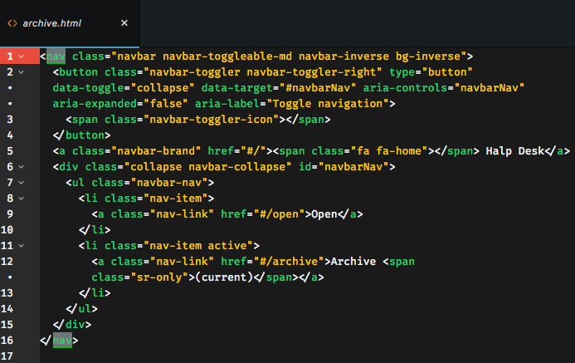This screenshot has width=575, height=363.
Task: Click the closing button tag on line 4
Action: click(x=81, y=135)
